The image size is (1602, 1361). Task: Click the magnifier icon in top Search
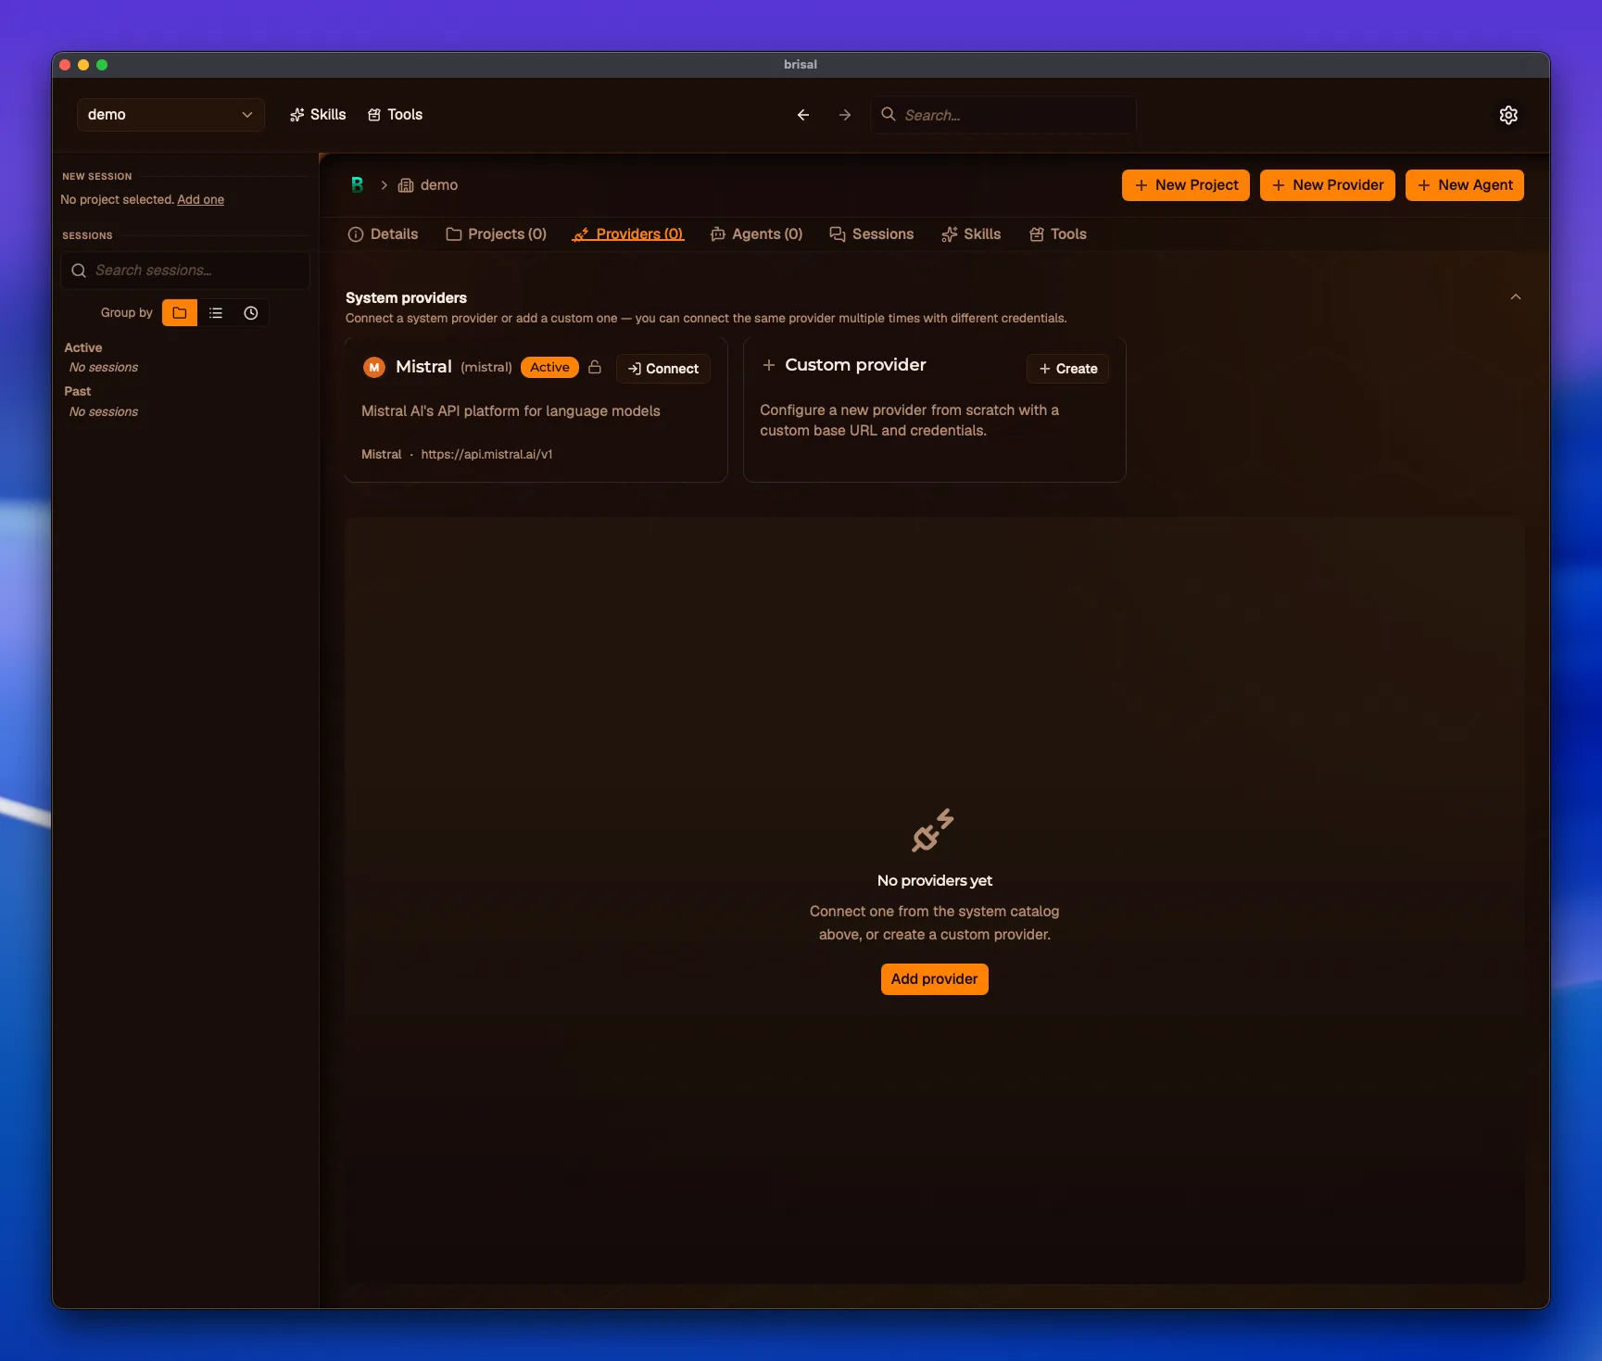click(888, 114)
